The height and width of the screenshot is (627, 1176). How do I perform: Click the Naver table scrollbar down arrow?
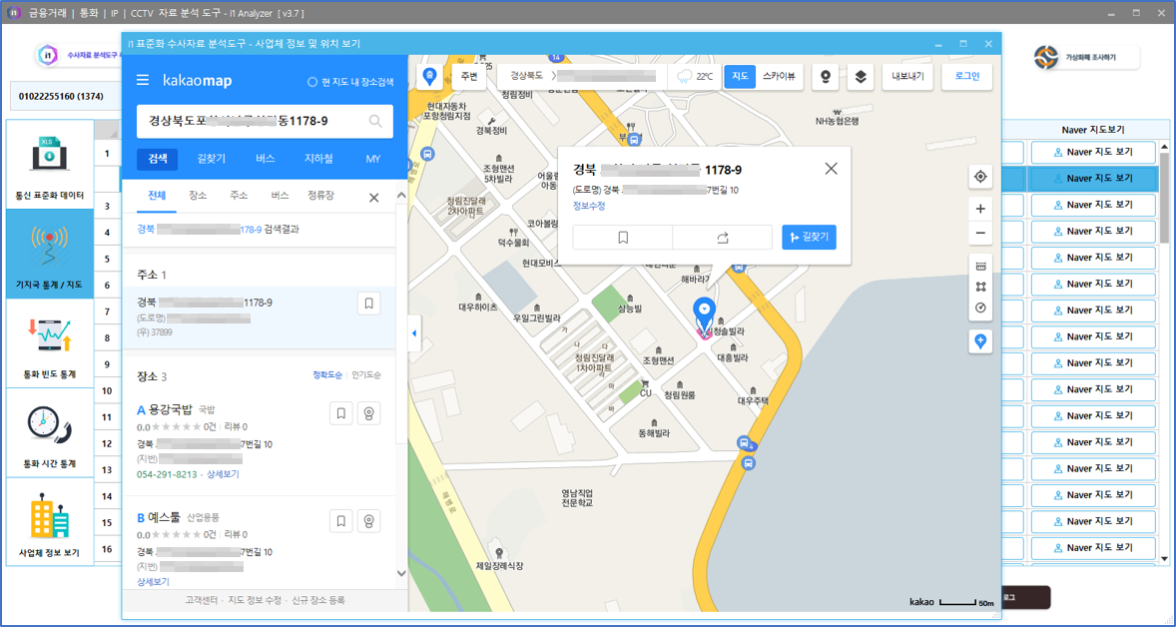(x=1164, y=559)
